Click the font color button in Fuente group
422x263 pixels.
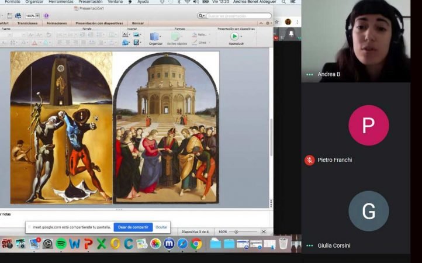coord(34,43)
